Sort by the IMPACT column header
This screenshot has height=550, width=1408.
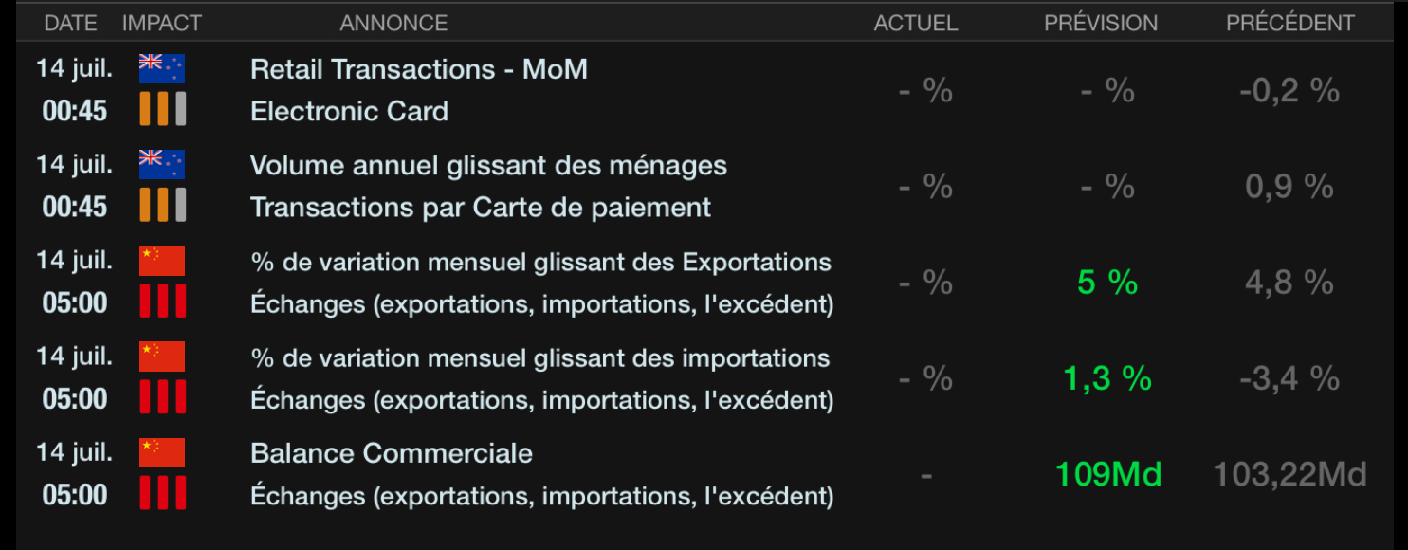(x=162, y=23)
